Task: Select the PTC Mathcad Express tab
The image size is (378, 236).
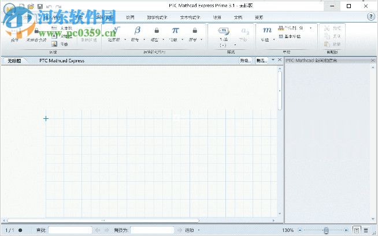Action: point(62,61)
